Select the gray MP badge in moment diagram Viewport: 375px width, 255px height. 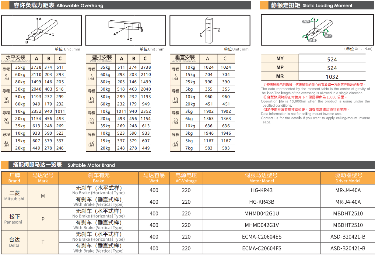[x=328, y=36]
